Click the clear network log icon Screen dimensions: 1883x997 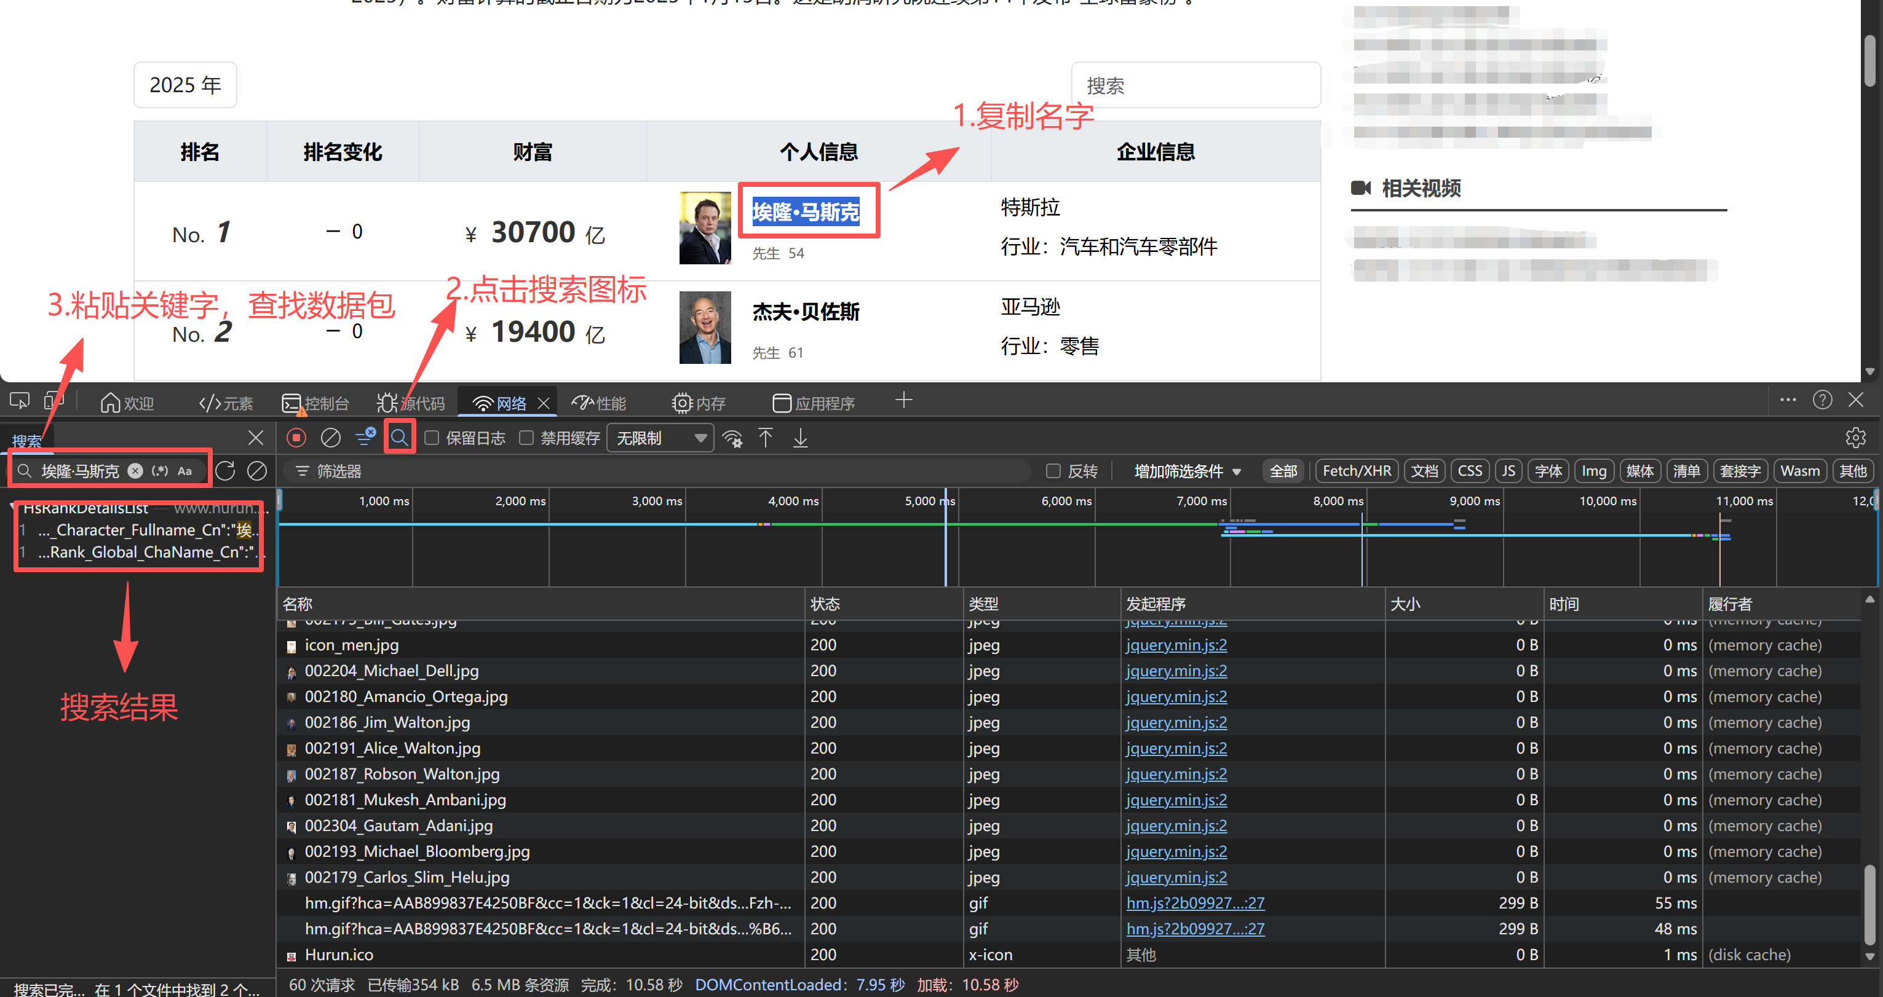coord(330,438)
